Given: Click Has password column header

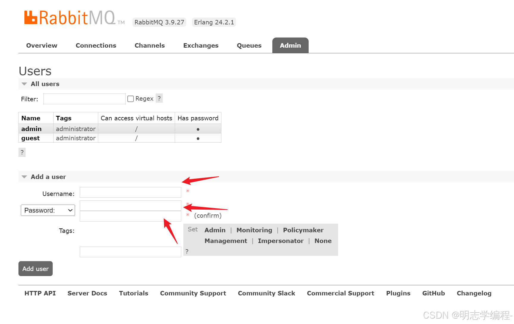Looking at the screenshot, I should [x=198, y=118].
